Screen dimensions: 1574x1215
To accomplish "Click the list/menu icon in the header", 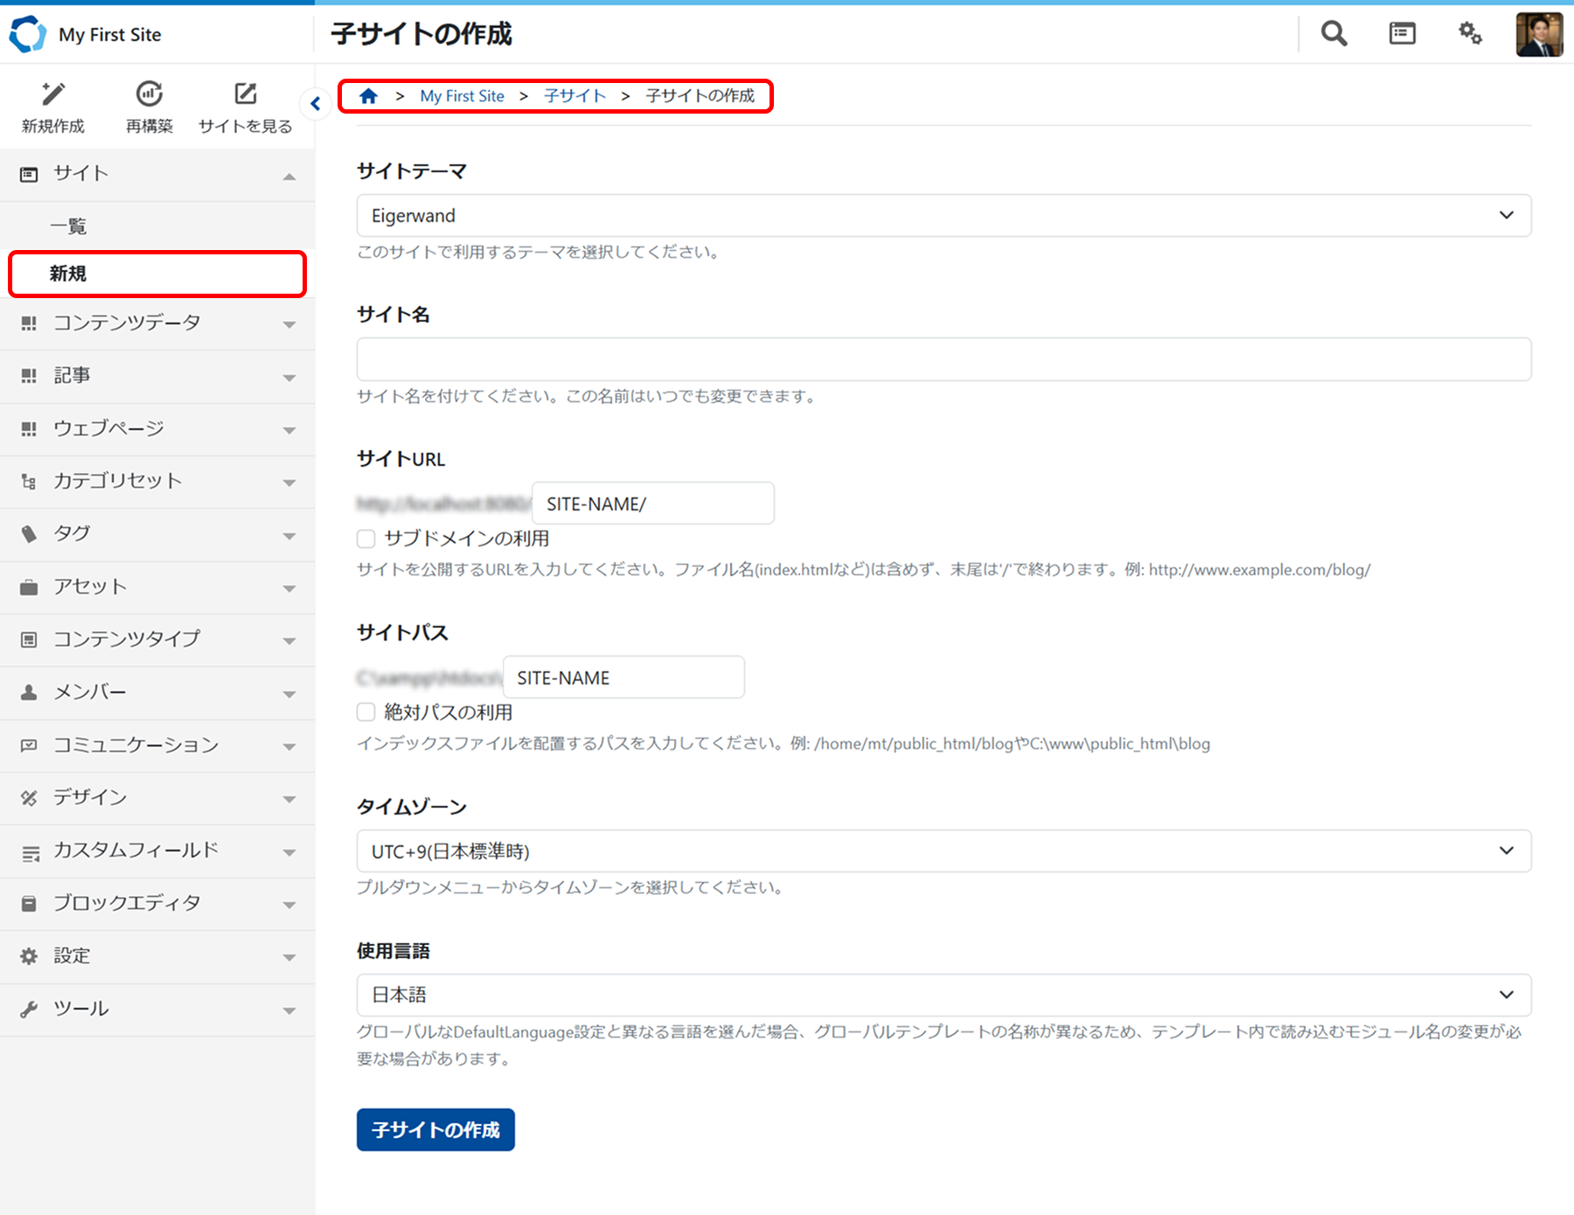I will click(x=1401, y=33).
